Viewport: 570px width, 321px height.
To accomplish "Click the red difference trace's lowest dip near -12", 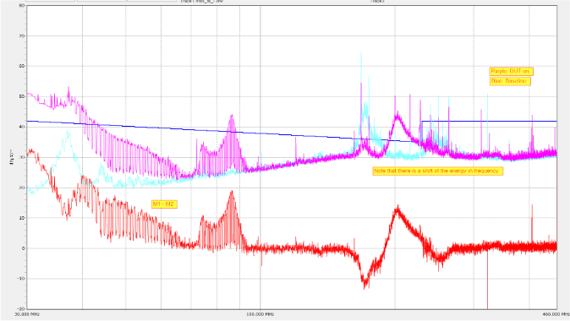I will pos(364,285).
